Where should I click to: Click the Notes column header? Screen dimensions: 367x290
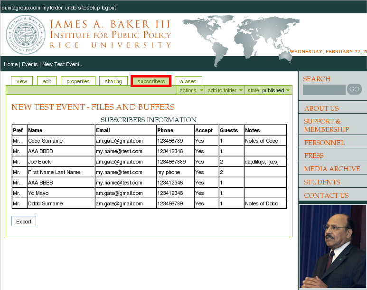click(x=265, y=130)
